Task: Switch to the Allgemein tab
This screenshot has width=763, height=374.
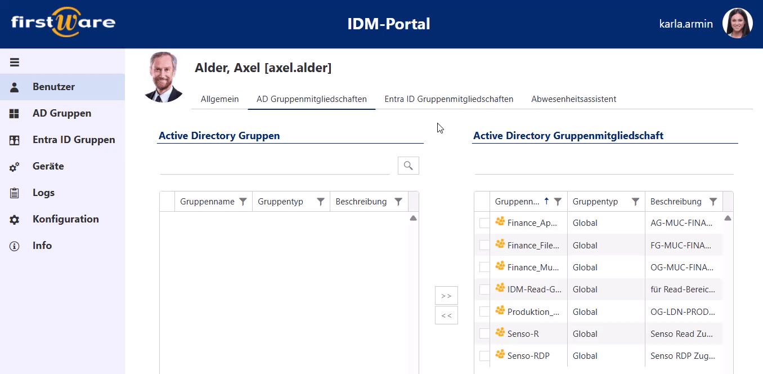Action: click(x=219, y=99)
